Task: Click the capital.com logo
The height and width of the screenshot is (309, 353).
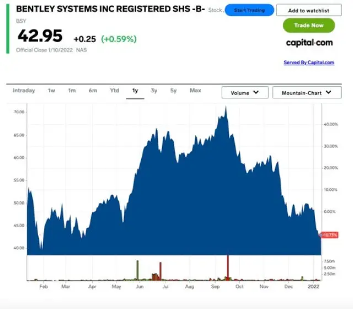Action: click(309, 43)
